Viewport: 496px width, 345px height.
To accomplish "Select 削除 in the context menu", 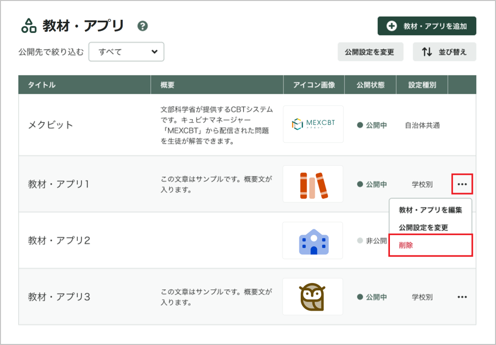I will (x=431, y=245).
